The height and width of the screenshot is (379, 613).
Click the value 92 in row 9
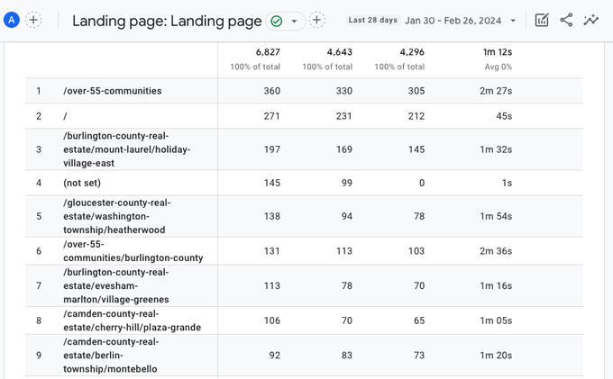pyautogui.click(x=275, y=356)
